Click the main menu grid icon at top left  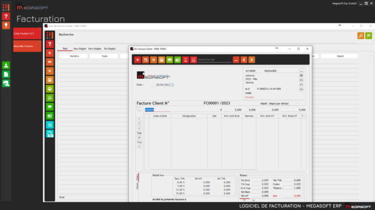pos(6,8)
